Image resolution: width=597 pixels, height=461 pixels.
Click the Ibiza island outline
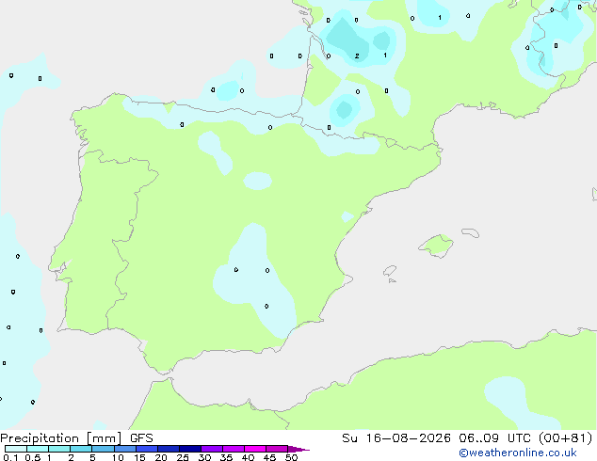coord(390,271)
